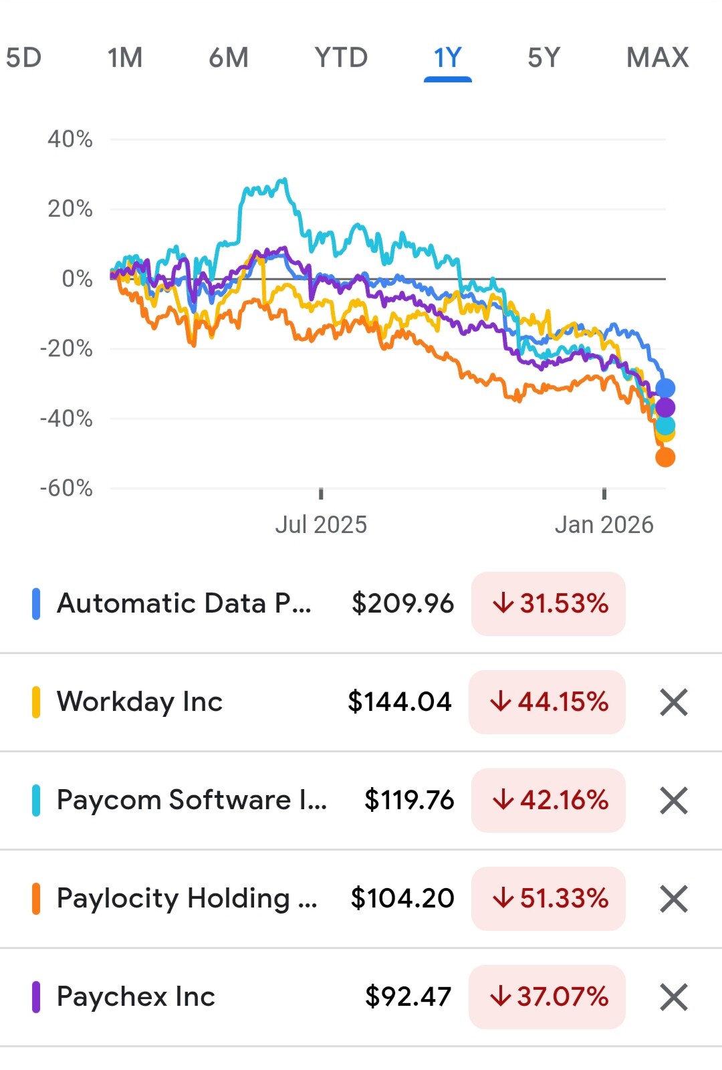Click the orange Paylocity endpoint dot
The height and width of the screenshot is (1070, 722).
[x=665, y=457]
